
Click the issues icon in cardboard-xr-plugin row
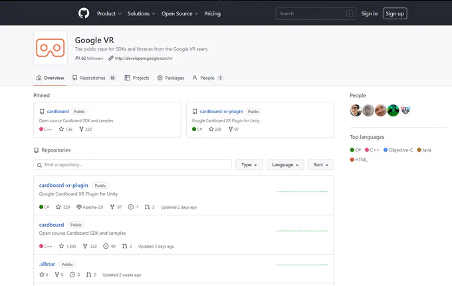point(130,207)
